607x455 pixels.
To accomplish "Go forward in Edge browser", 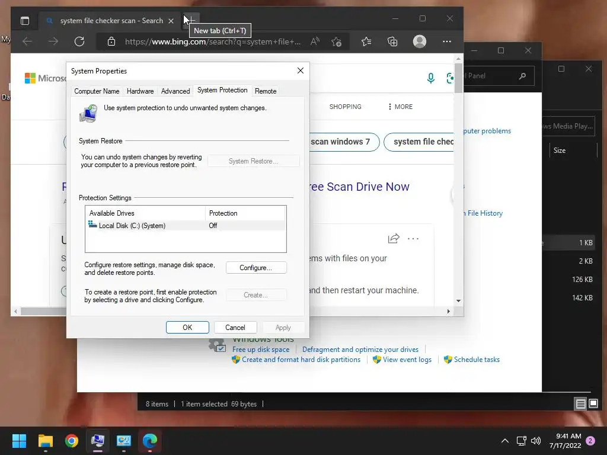I will [x=53, y=41].
